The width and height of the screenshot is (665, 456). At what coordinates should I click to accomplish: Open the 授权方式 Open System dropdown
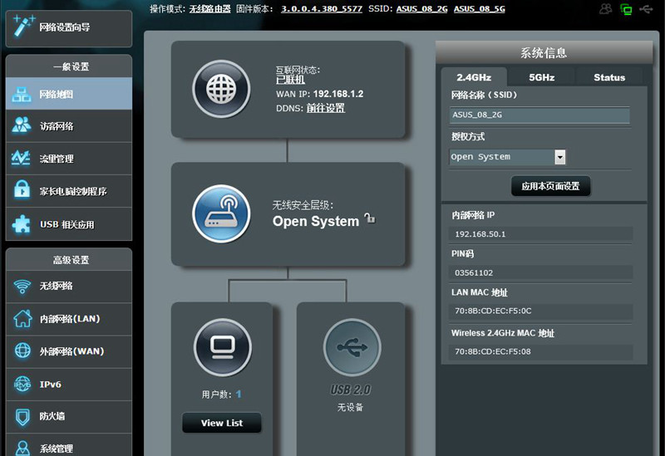pos(559,157)
